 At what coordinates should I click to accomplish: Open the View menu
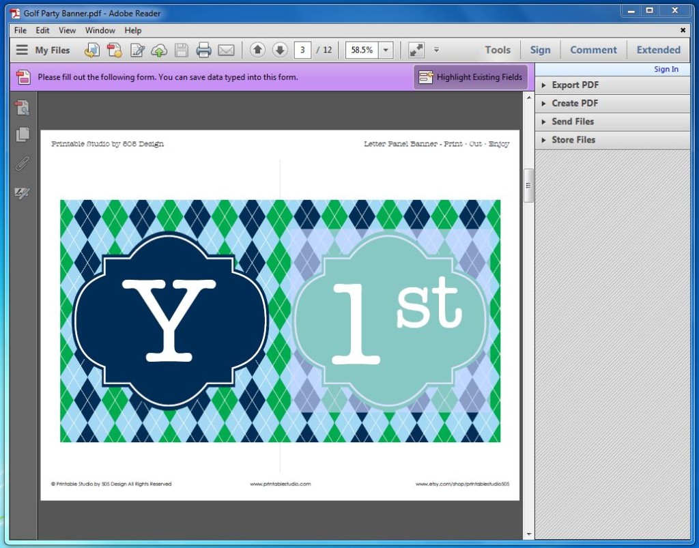click(68, 30)
